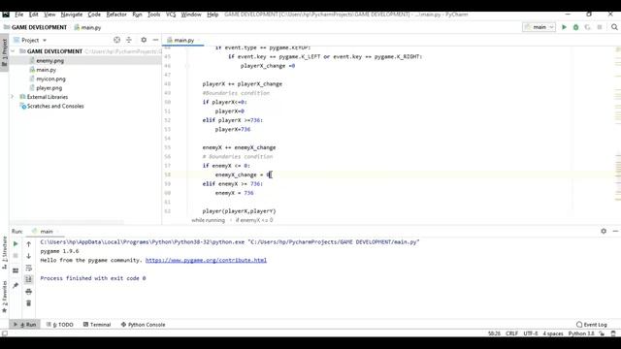
Task: Change line separator CRLF in status bar
Action: pos(511,333)
